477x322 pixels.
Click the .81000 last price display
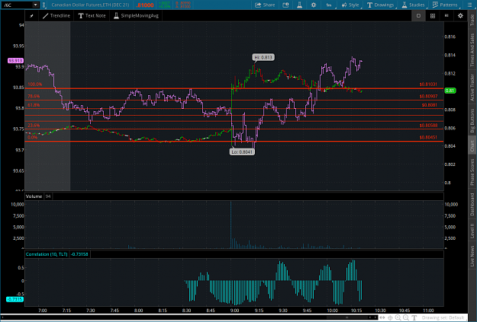point(145,5)
